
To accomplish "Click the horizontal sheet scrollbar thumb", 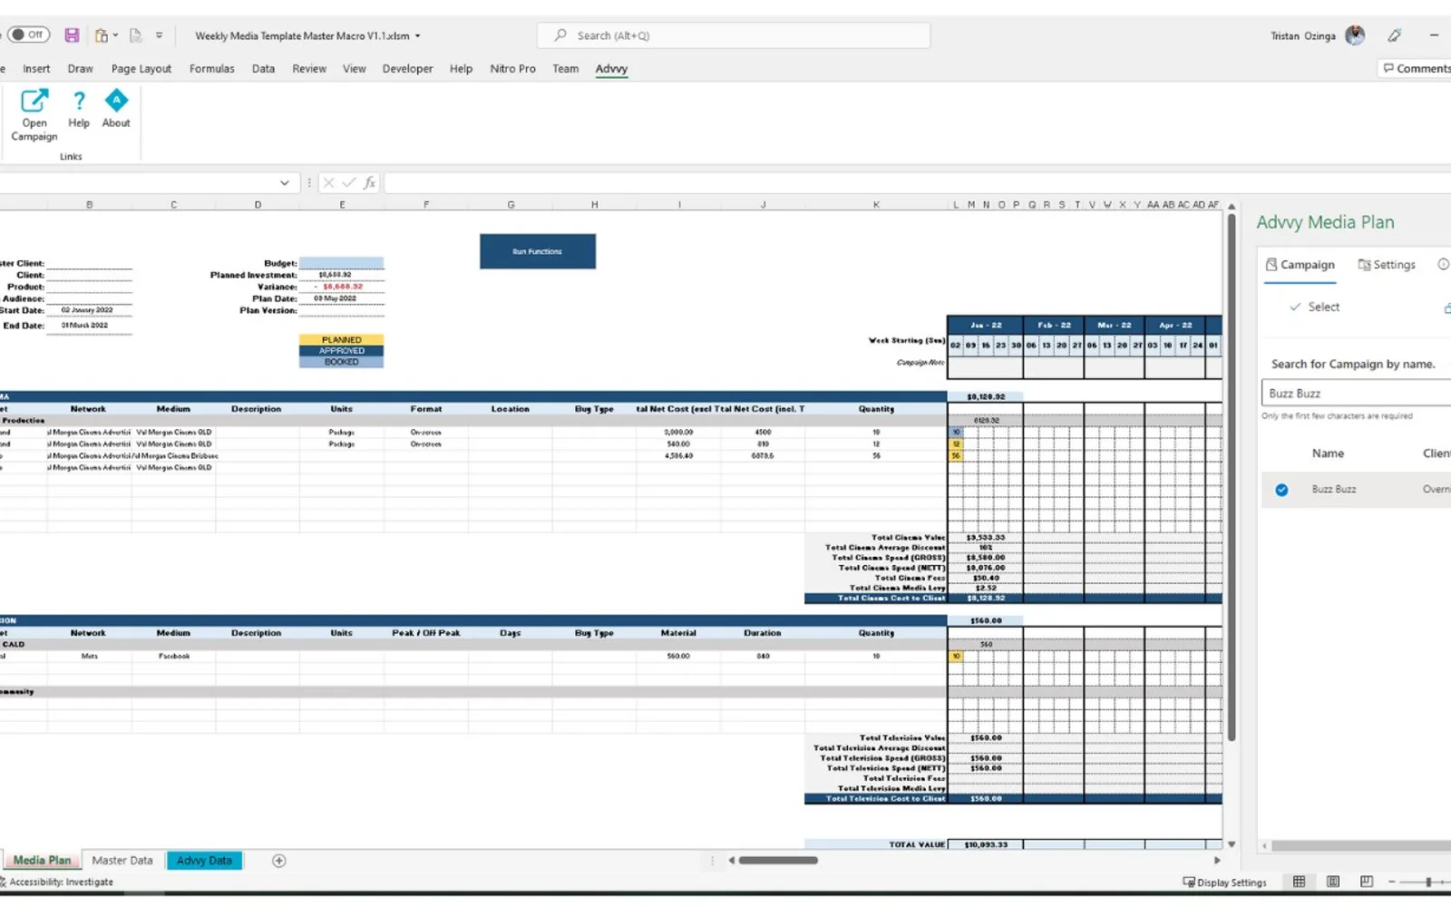I will coord(778,861).
